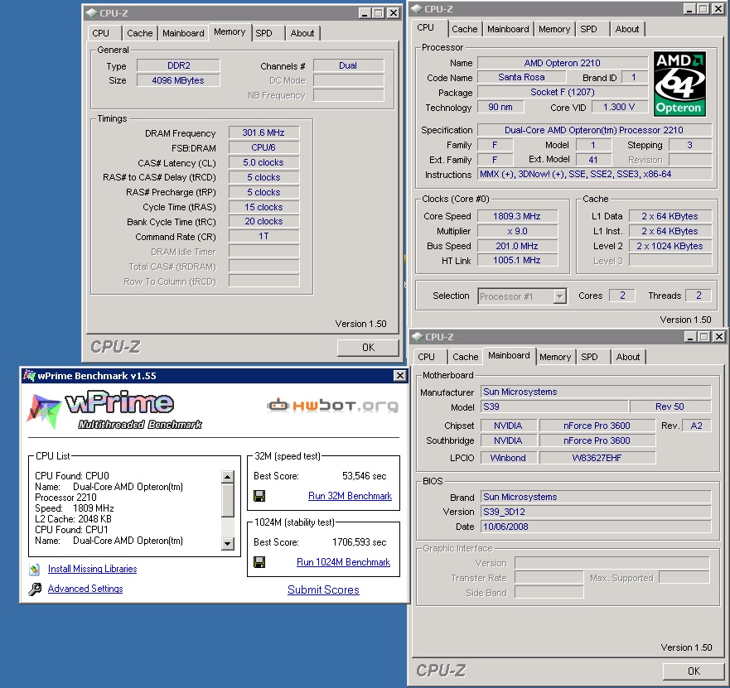Close the CPU-Z Memory window
The image size is (730, 688).
coord(394,13)
